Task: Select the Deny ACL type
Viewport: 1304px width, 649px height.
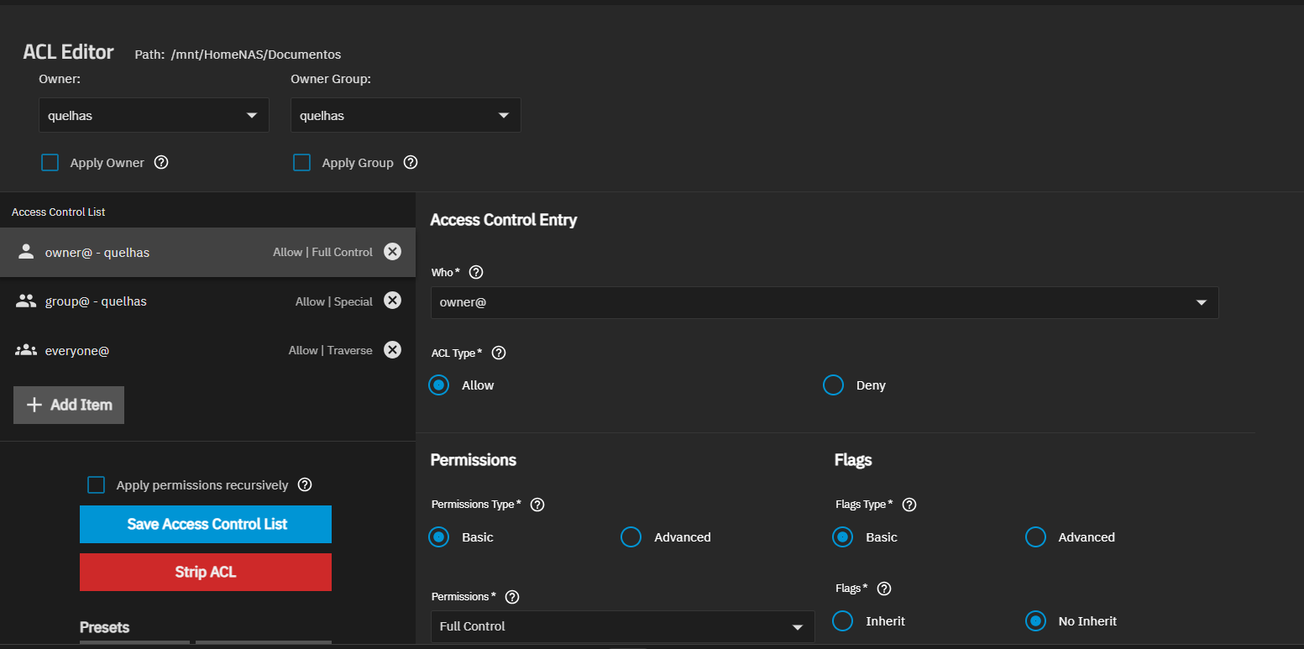Action: [833, 385]
